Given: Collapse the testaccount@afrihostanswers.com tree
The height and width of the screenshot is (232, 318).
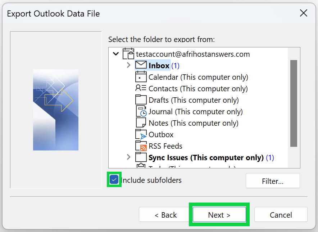Looking at the screenshot, I should pyautogui.click(x=116, y=54).
